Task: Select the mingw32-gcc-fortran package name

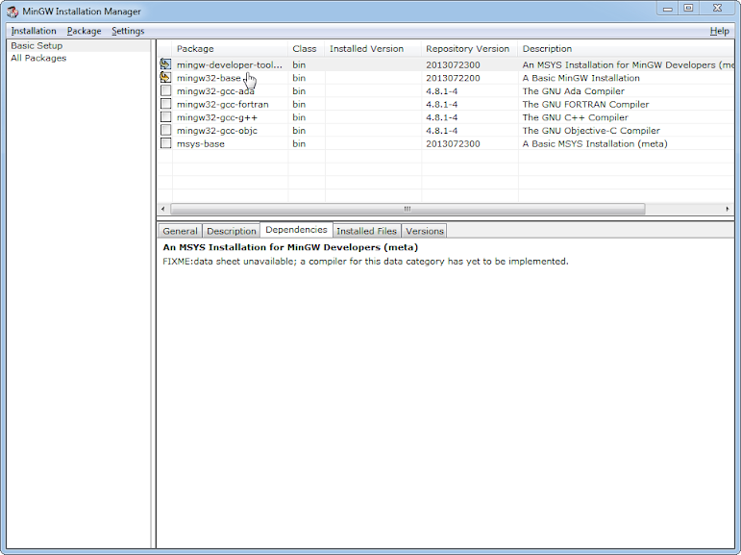Action: pyautogui.click(x=223, y=105)
